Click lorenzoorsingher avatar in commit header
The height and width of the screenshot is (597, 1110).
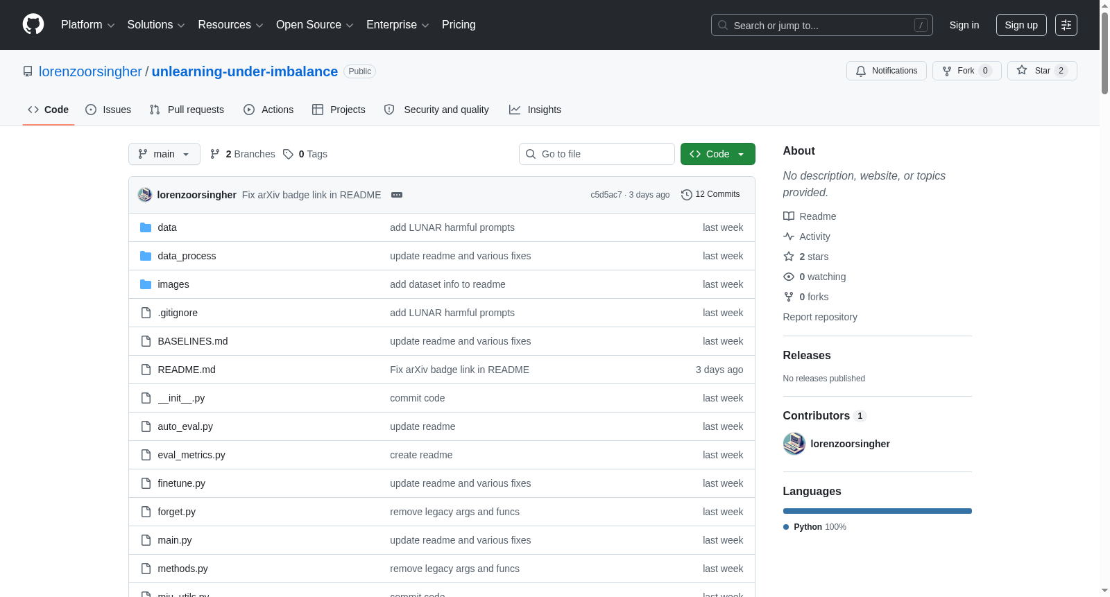pyautogui.click(x=145, y=195)
